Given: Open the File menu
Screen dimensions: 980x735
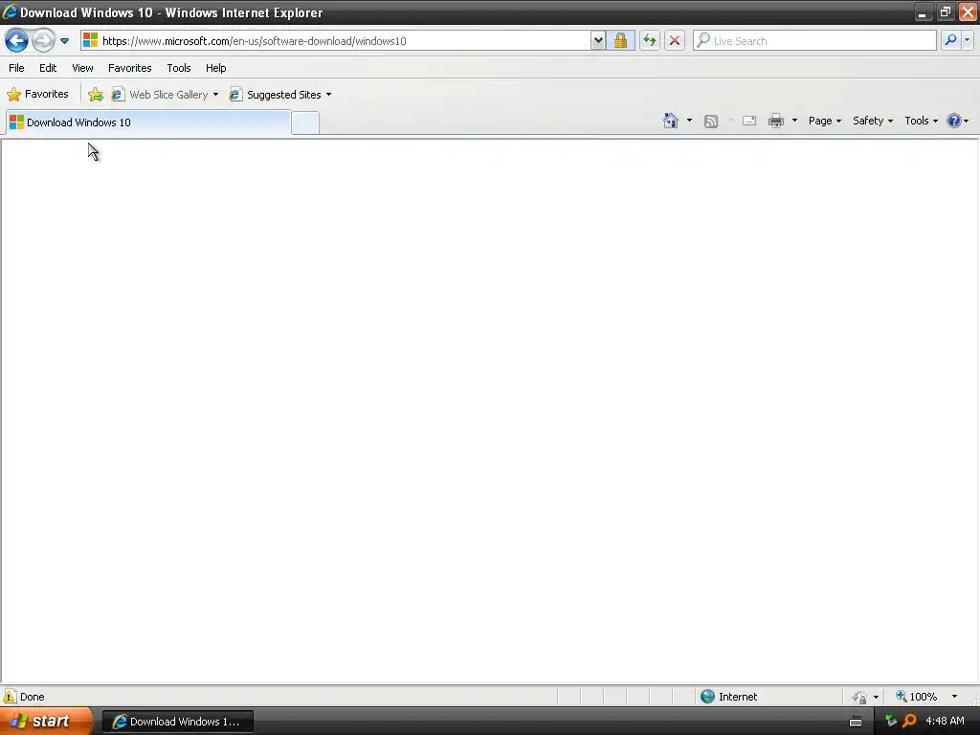Looking at the screenshot, I should click(16, 68).
